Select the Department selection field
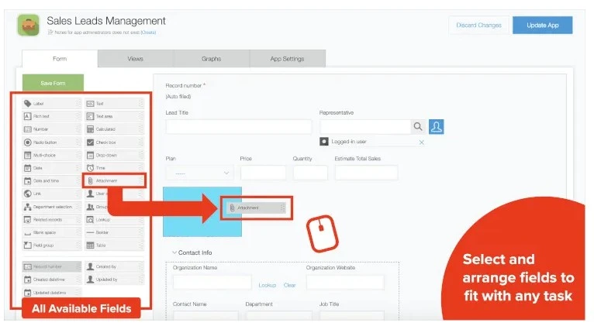 point(52,207)
